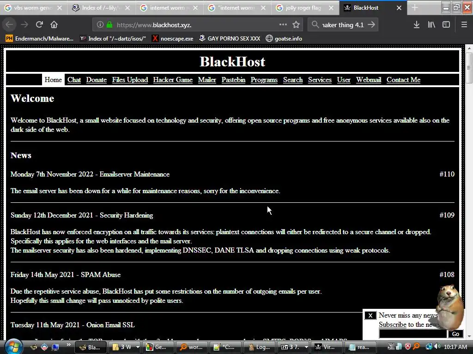Bookmark this page with the star
This screenshot has height=354, width=473.
(x=296, y=25)
